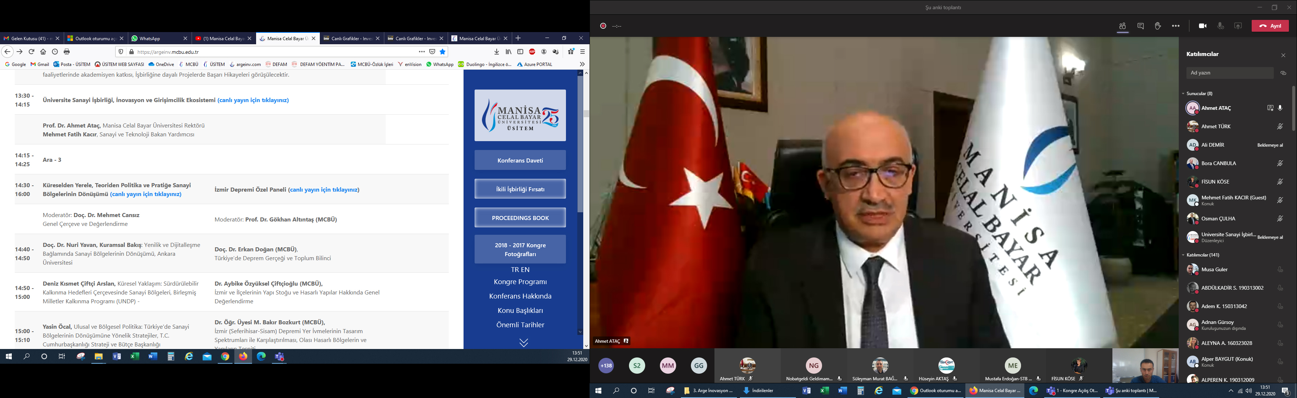Image resolution: width=1297 pixels, height=398 pixels.
Task: Expand the sidebar menu down chevron
Action: (x=524, y=343)
